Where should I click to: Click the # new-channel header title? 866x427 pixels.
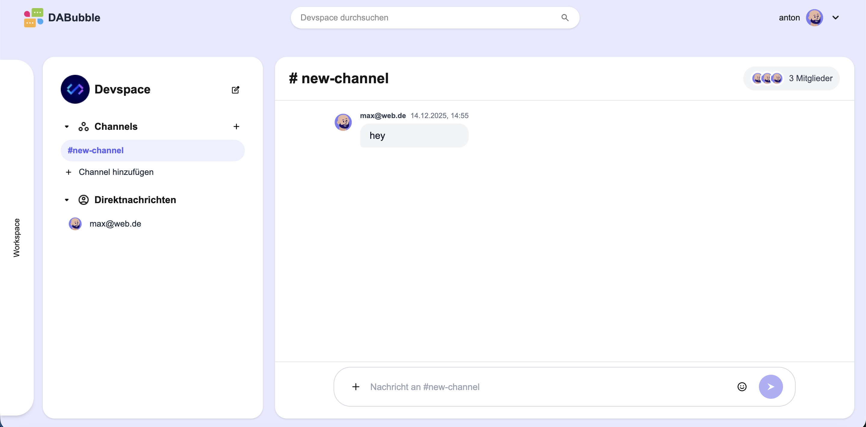coord(338,78)
